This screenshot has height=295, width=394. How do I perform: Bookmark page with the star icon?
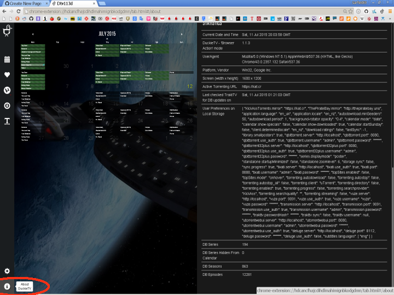(x=351, y=11)
